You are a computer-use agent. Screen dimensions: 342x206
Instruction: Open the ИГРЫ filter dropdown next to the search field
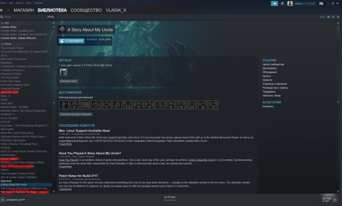pyautogui.click(x=50, y=17)
